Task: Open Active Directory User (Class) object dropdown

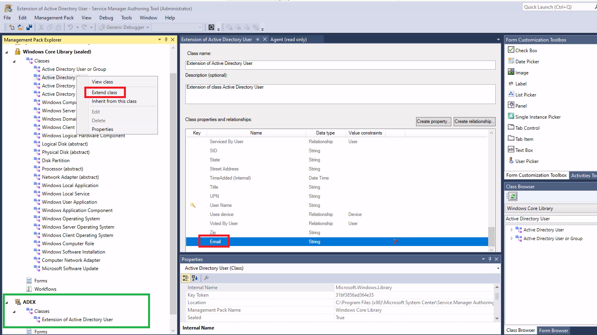Action: pyautogui.click(x=498, y=268)
